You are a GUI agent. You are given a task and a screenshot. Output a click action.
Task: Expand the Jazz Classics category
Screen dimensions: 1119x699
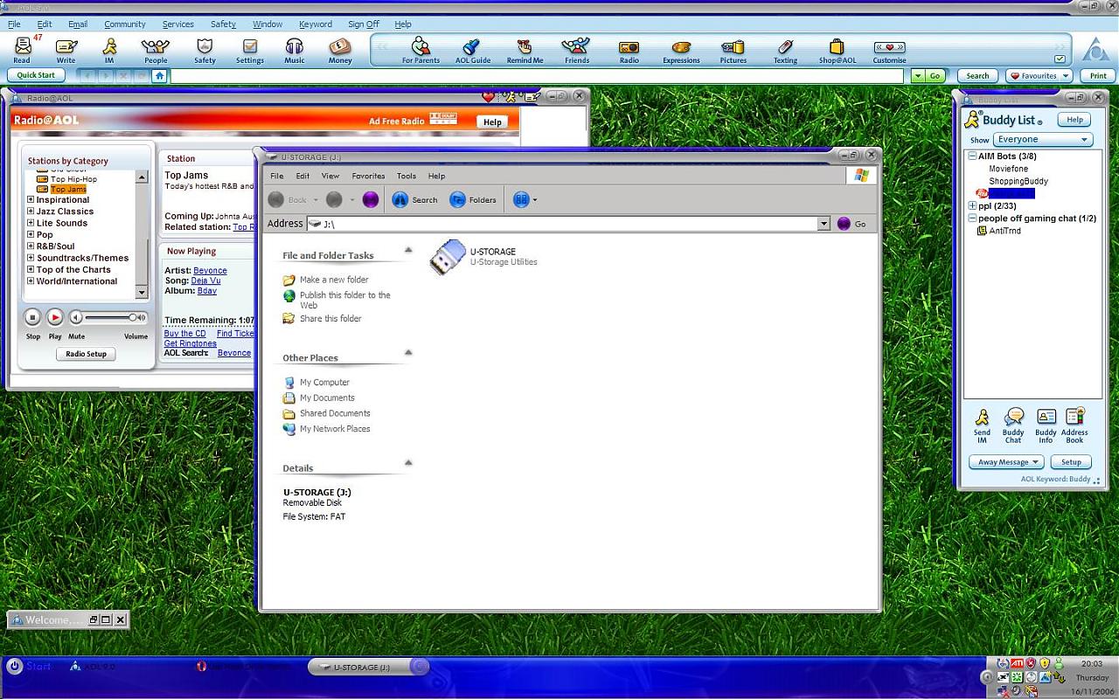[31, 211]
